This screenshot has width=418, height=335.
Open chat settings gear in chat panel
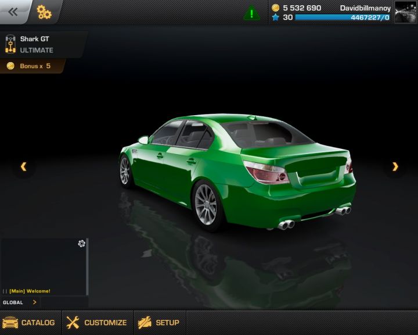tap(81, 244)
